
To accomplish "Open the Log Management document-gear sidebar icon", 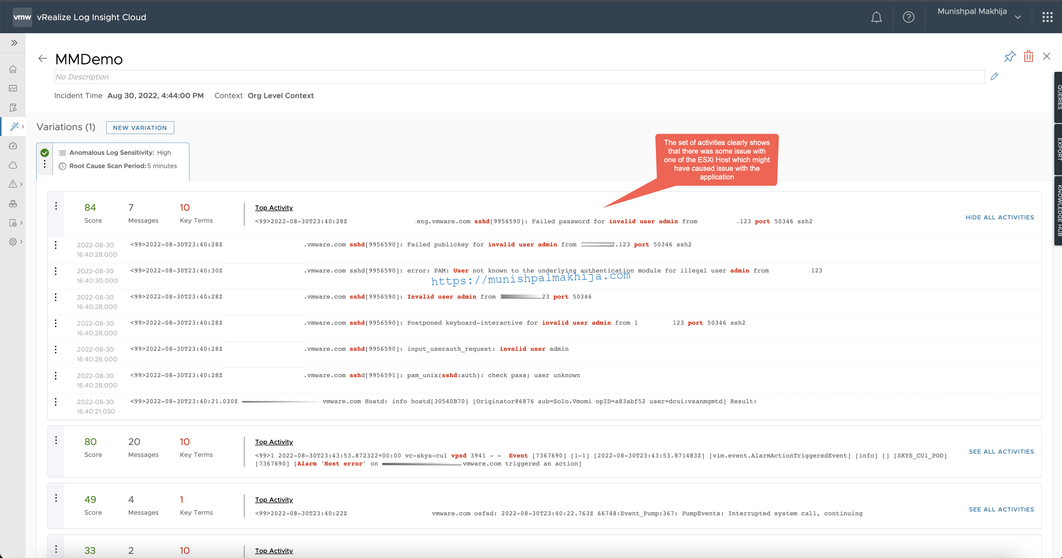I will click(x=13, y=223).
